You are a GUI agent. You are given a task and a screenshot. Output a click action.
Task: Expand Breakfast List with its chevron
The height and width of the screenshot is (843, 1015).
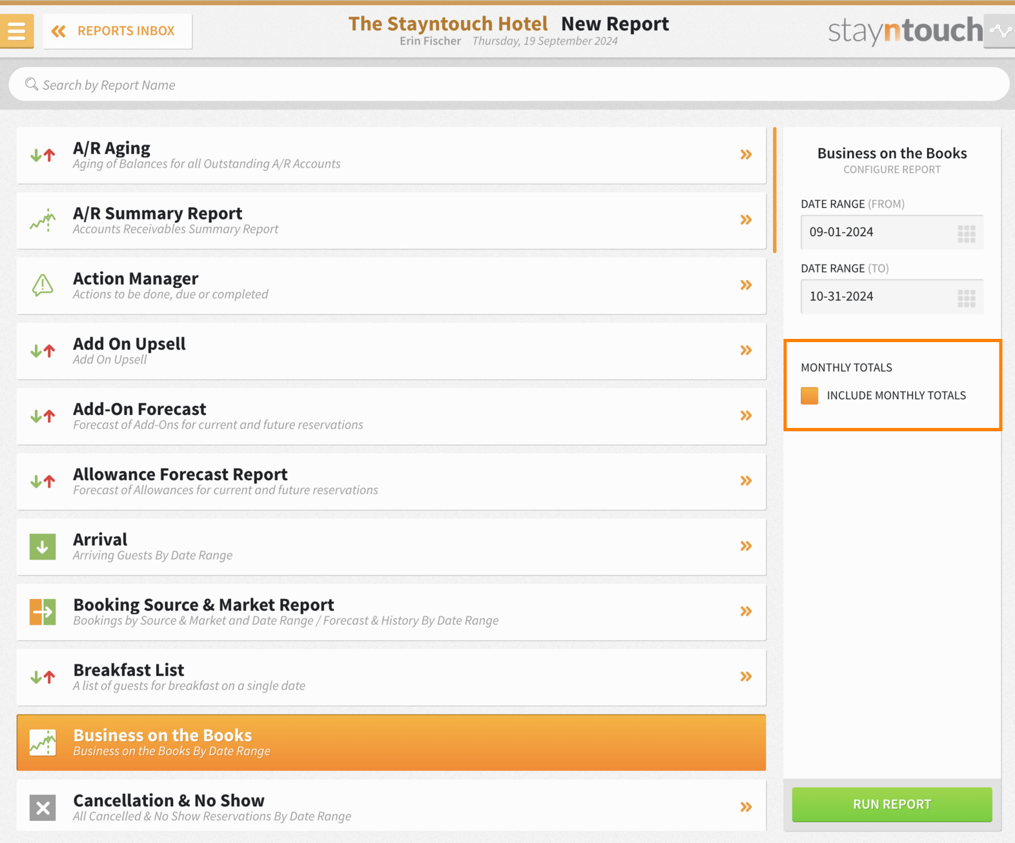(x=746, y=676)
